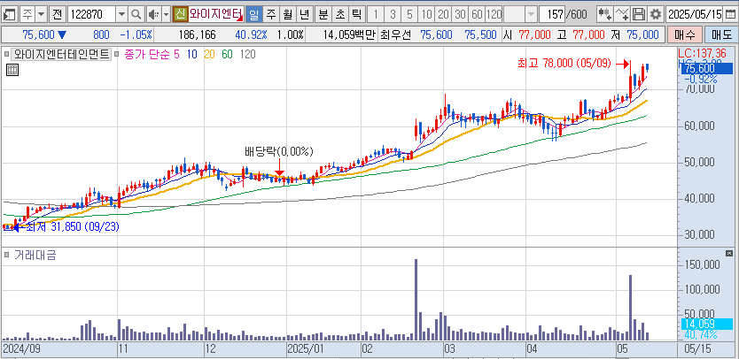Choose the 3 interval button
The image size is (739, 359).
pos(393,15)
